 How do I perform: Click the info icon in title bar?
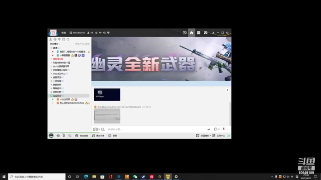[x=108, y=33]
